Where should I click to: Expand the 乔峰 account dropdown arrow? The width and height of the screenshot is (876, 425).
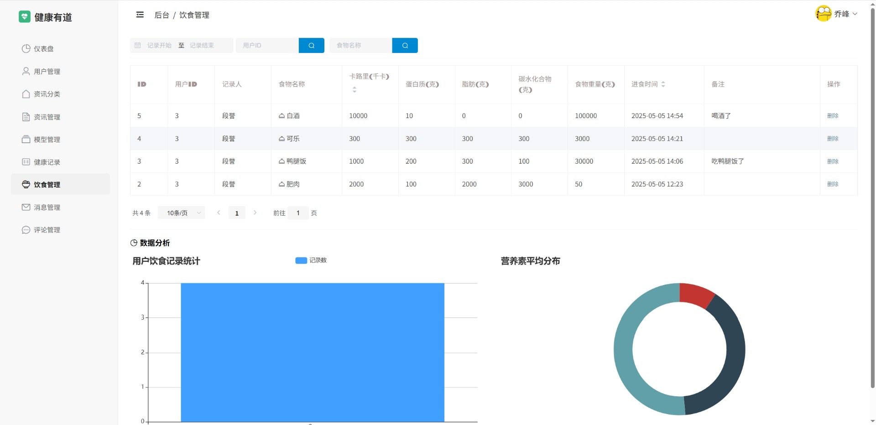pyautogui.click(x=855, y=14)
